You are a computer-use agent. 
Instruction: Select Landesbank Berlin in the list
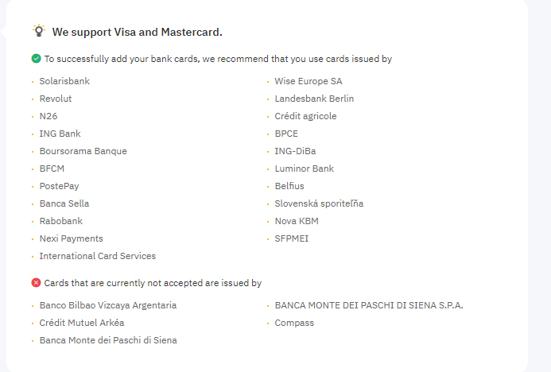[314, 99]
